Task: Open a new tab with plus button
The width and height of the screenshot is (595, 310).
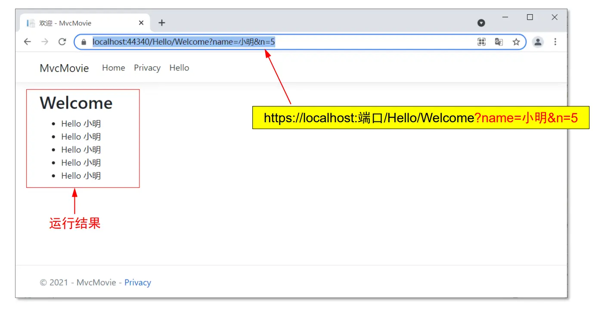Action: click(x=161, y=23)
